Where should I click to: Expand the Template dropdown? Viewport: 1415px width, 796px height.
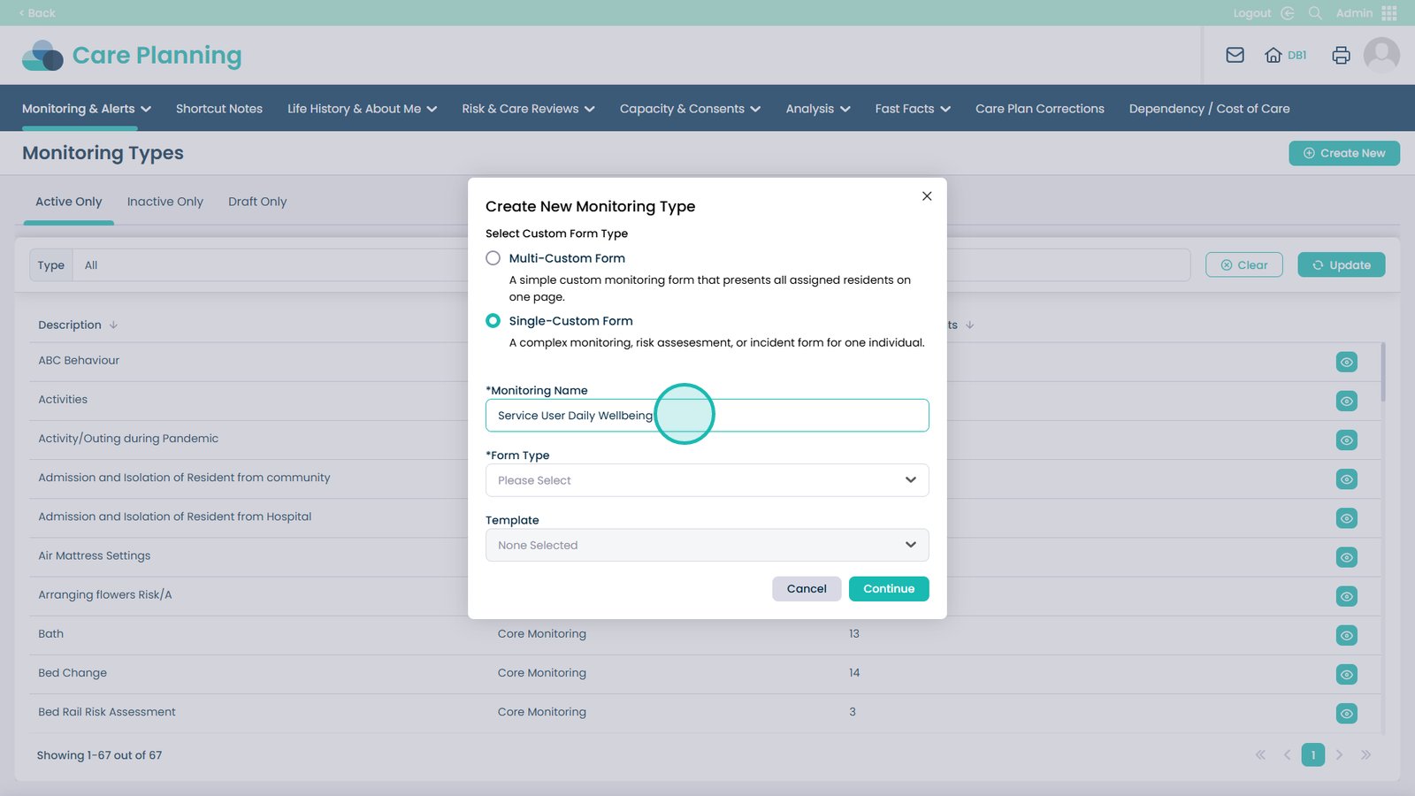(x=707, y=545)
